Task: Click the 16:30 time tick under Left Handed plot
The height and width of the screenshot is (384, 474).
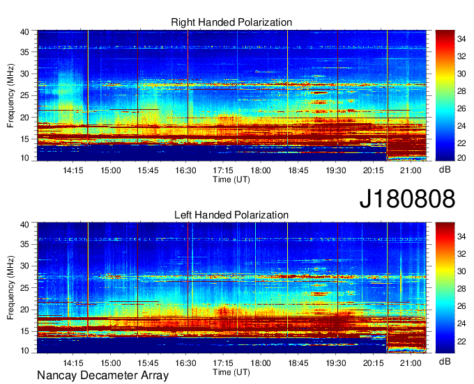Action: tap(185, 363)
